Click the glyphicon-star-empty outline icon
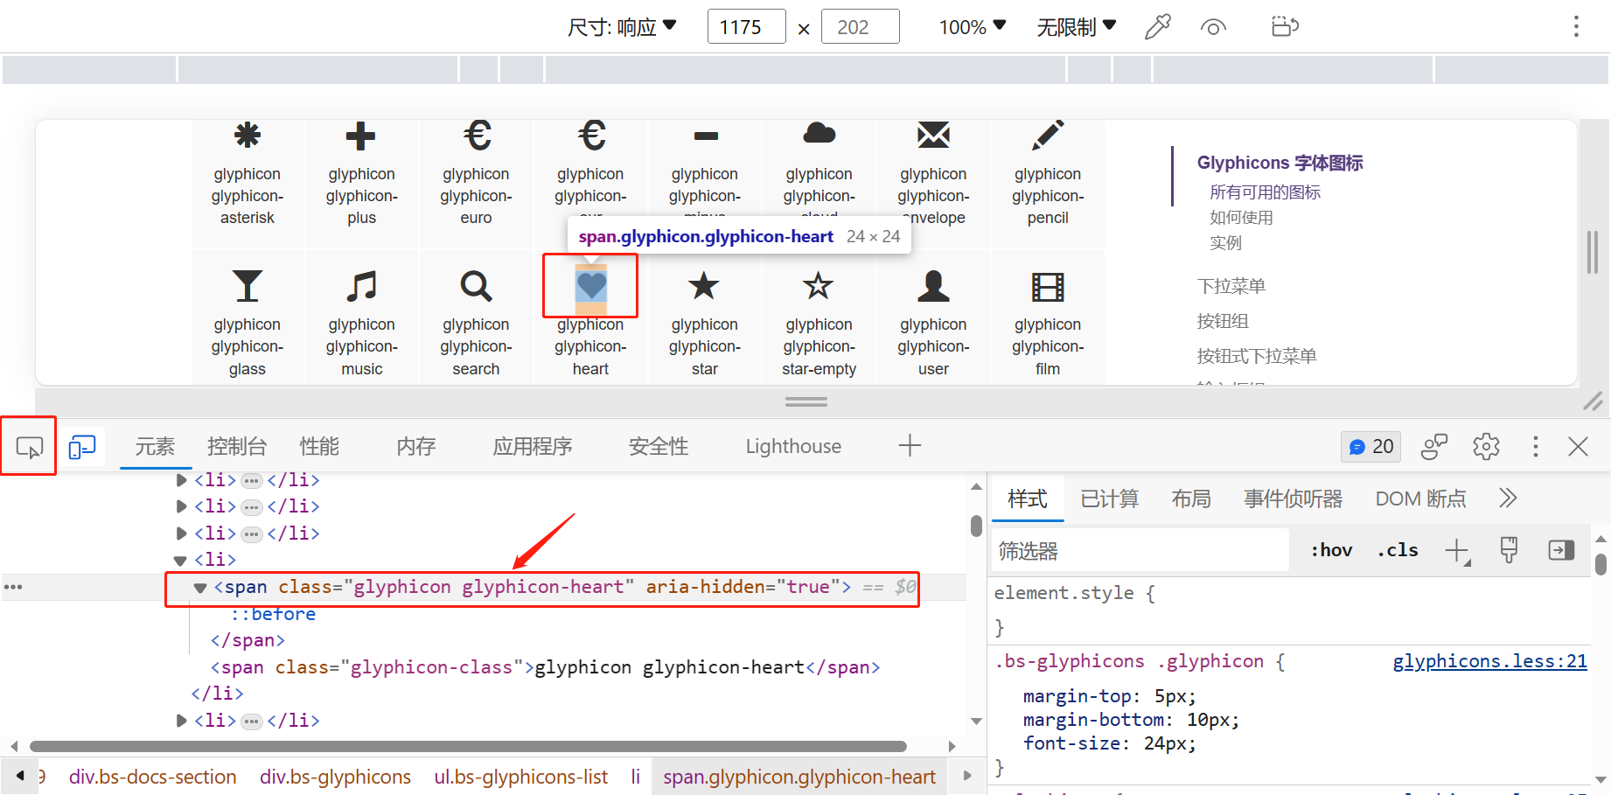 click(x=819, y=285)
